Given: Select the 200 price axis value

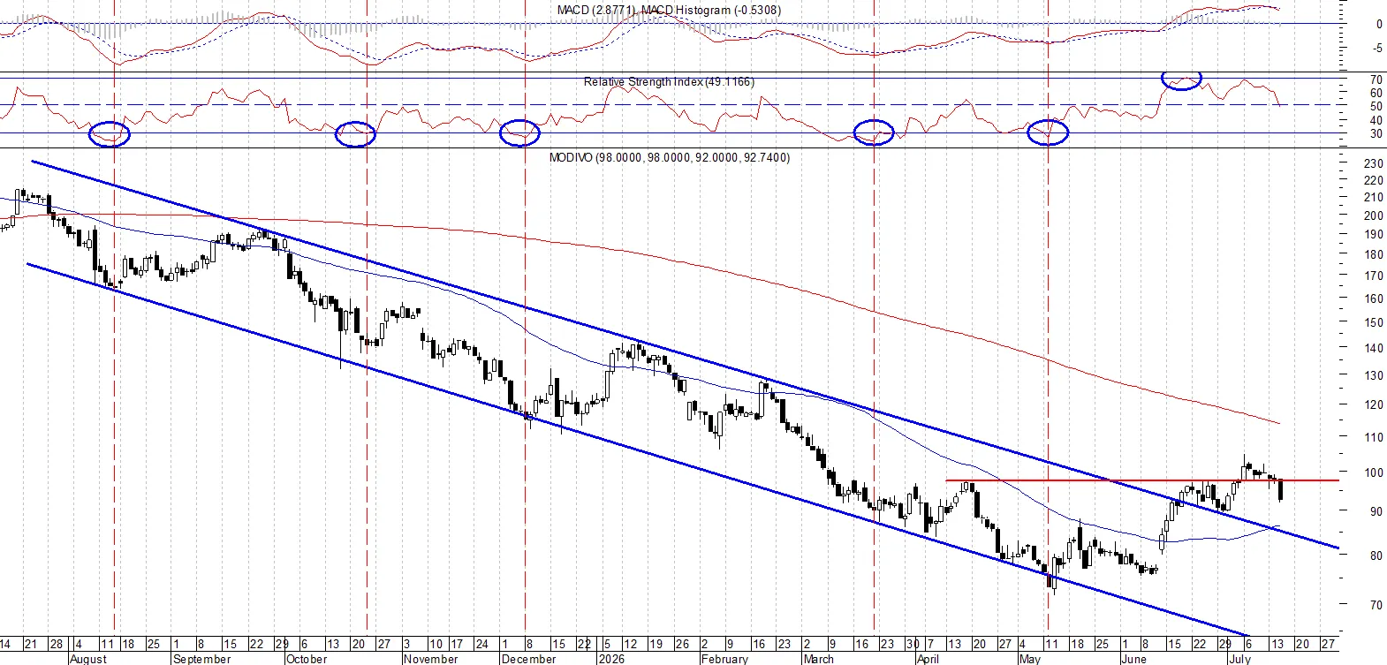Looking at the screenshot, I should (x=1374, y=216).
